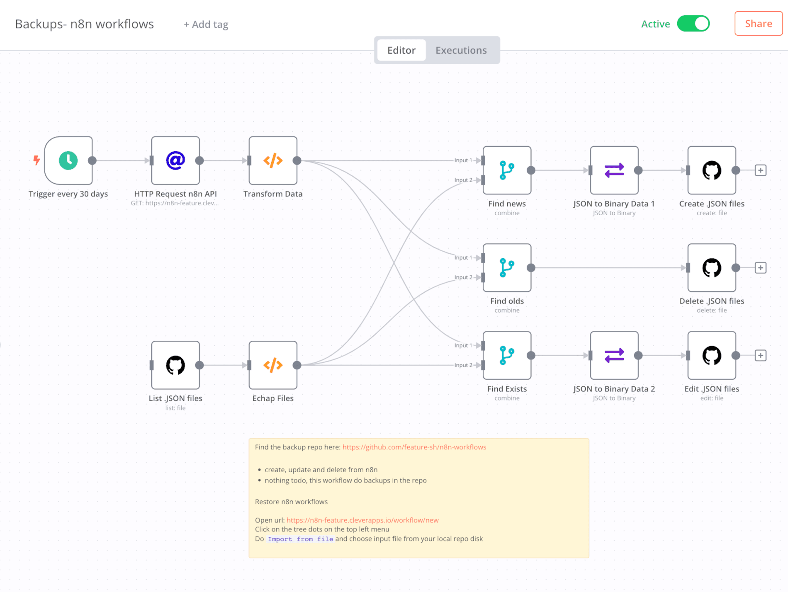This screenshot has width=788, height=592.
Task: Click the + Add tag button
Action: point(206,24)
